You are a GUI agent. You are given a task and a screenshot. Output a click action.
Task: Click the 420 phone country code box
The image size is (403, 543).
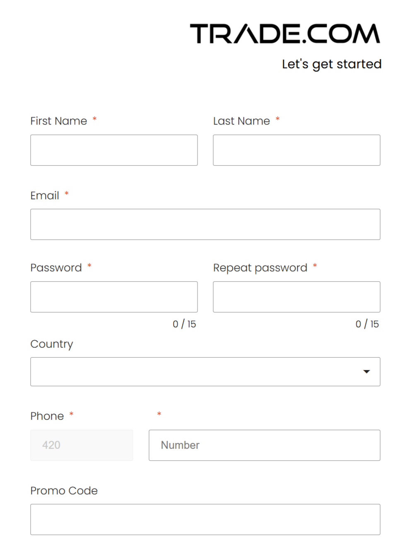click(x=82, y=445)
